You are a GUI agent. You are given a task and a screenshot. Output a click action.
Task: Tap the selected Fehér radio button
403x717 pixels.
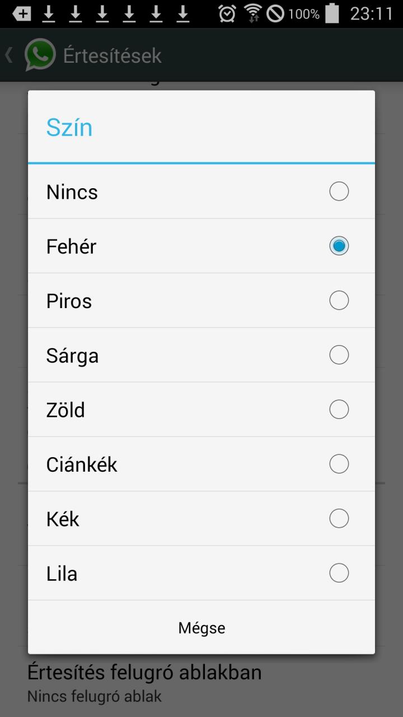(339, 246)
